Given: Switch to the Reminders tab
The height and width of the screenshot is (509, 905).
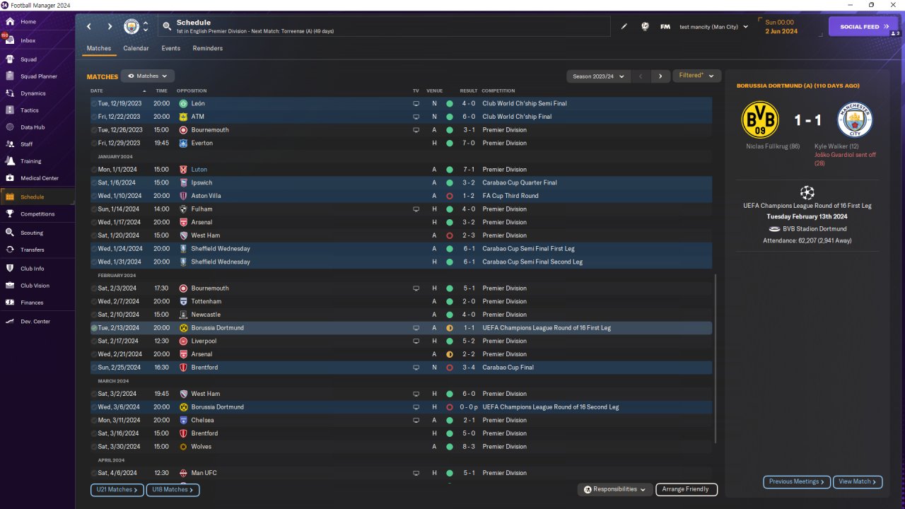Looking at the screenshot, I should (x=208, y=49).
